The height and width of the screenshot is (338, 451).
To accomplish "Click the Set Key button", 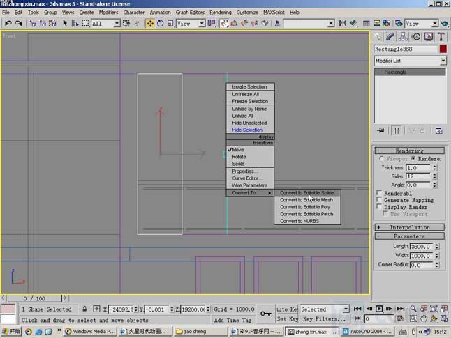I will click(x=287, y=318).
